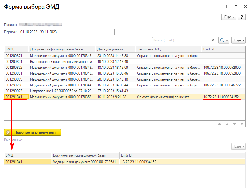This screenshot has width=252, height=192.
Task: Open the period picker with the ellipsis button
Action: (x=117, y=32)
